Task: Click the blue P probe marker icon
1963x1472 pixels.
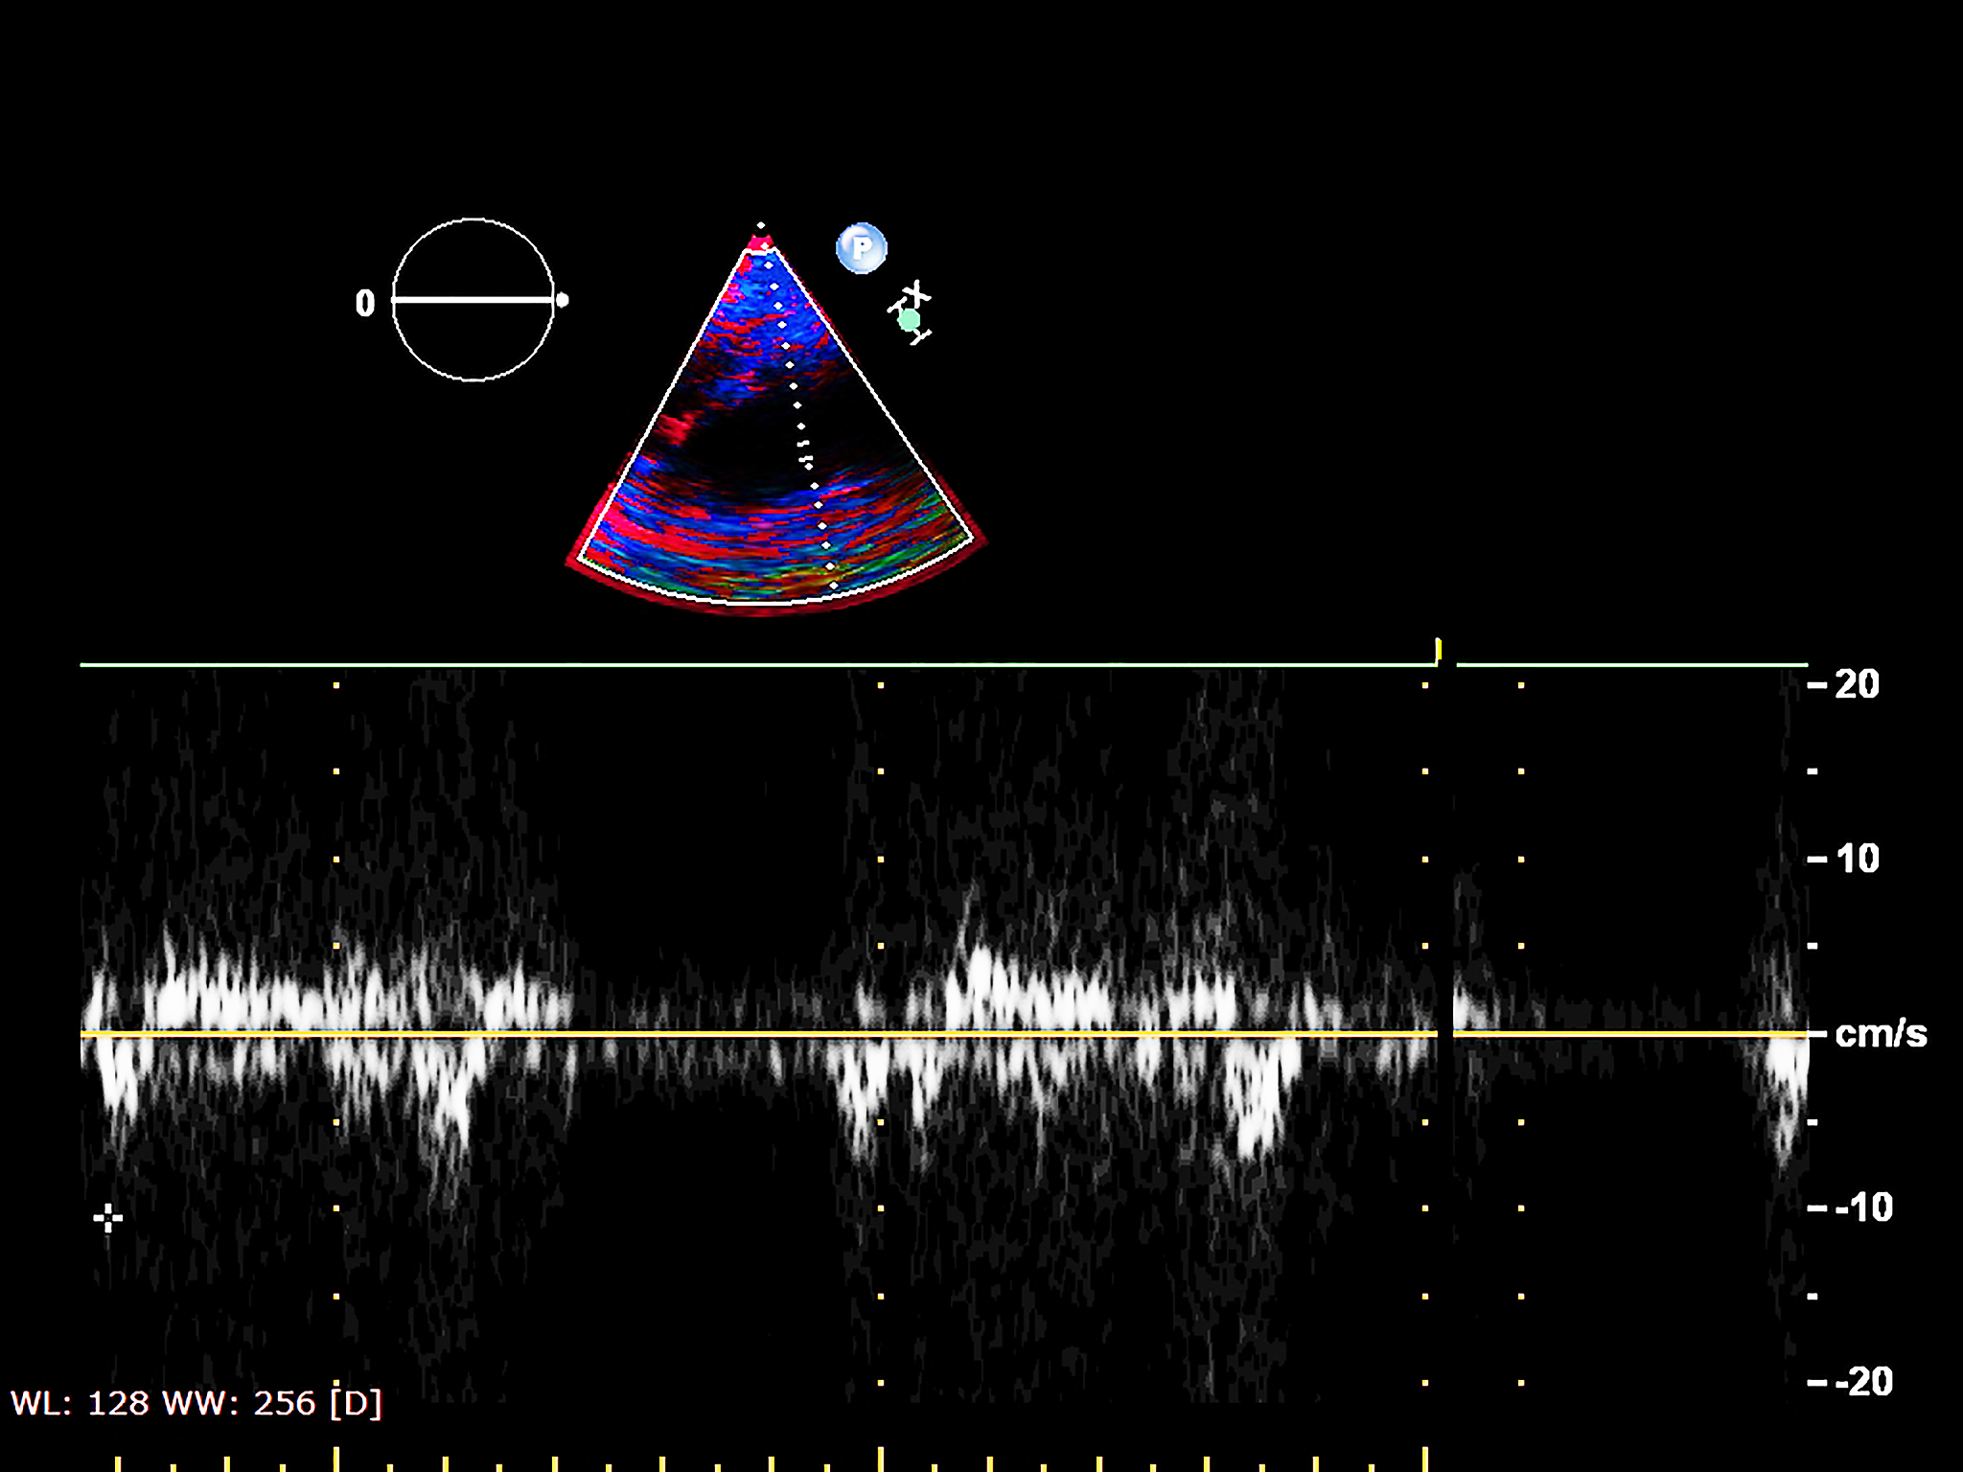Action: click(x=861, y=248)
